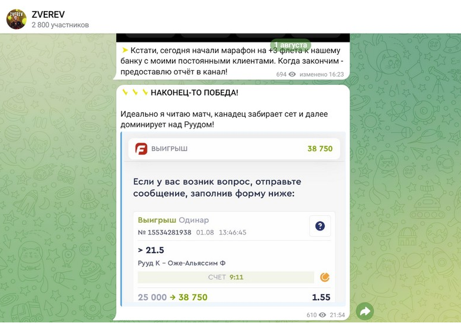Click the green 38 750 amount in the banner
The width and height of the screenshot is (461, 323).
[x=320, y=149]
